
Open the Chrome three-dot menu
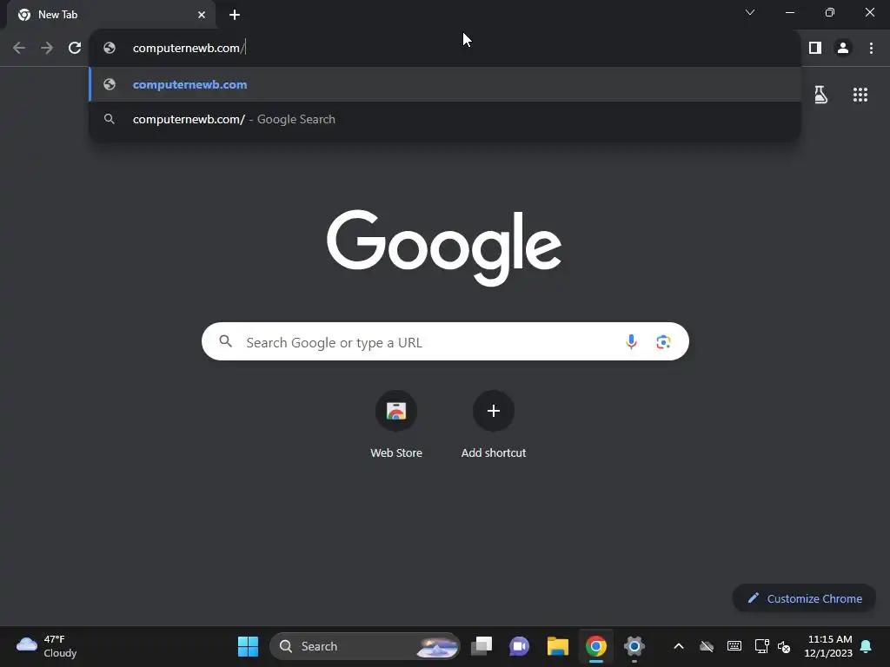tap(871, 49)
